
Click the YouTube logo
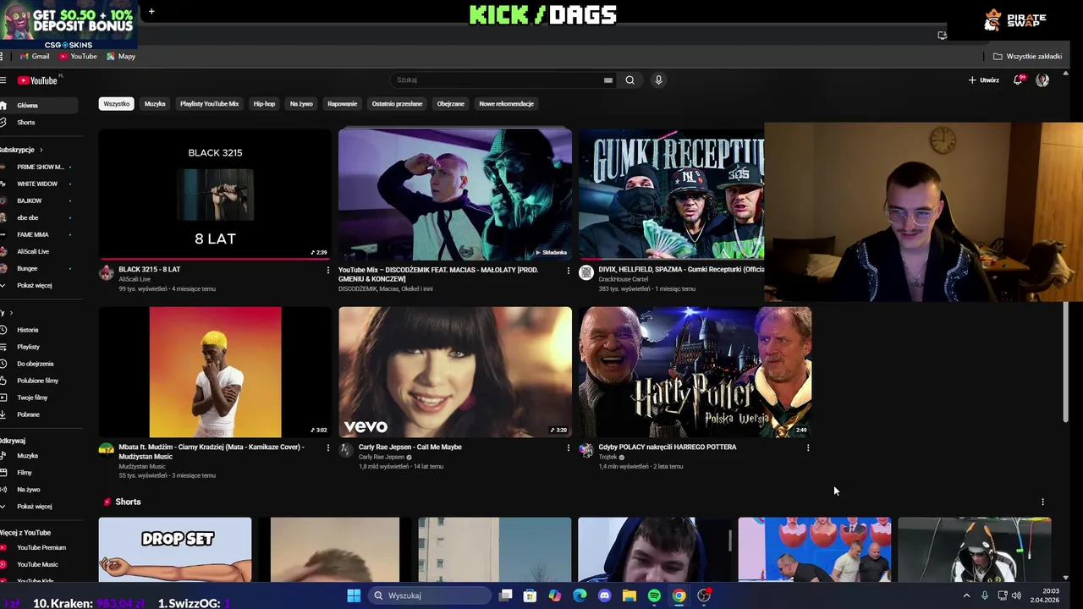click(37, 80)
